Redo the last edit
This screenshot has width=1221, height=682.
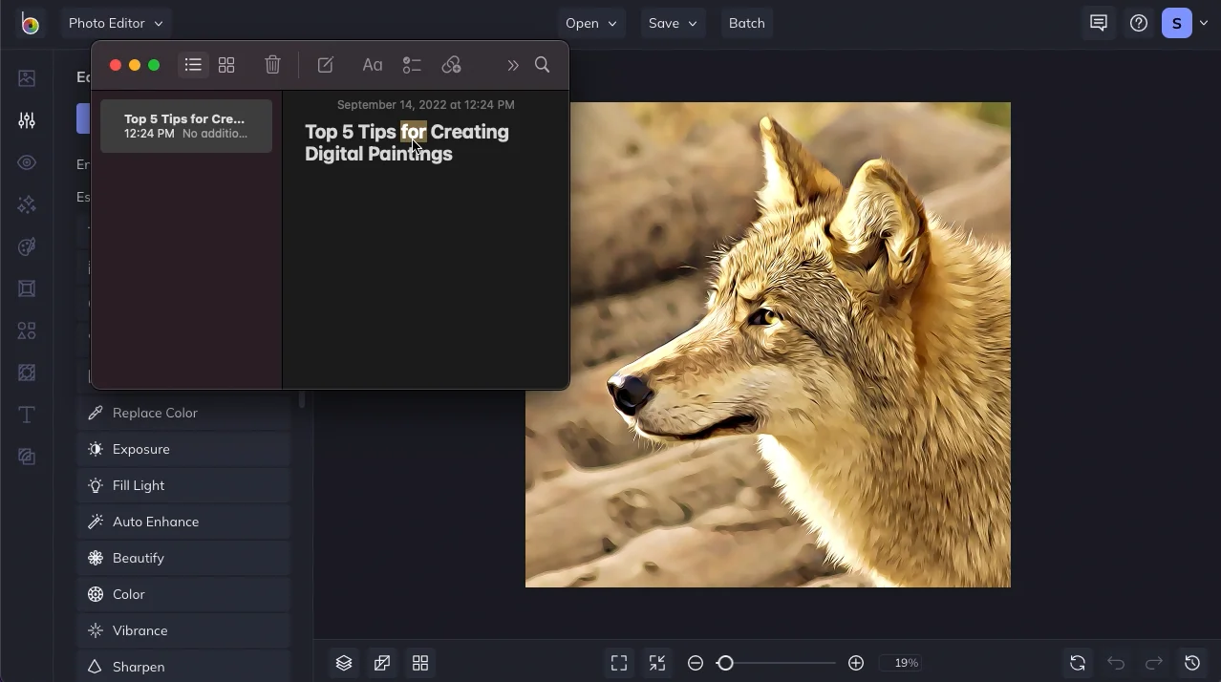pos(1154,663)
